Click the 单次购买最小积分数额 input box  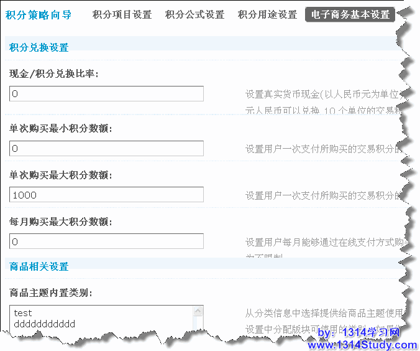106,148
